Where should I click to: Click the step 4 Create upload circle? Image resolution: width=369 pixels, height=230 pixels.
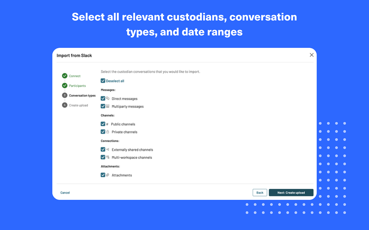65,105
